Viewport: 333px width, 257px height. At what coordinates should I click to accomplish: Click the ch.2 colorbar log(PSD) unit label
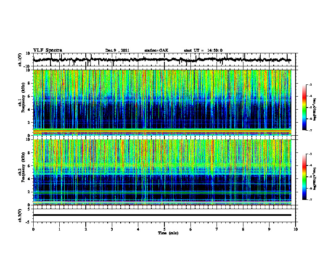pyautogui.click(x=315, y=179)
